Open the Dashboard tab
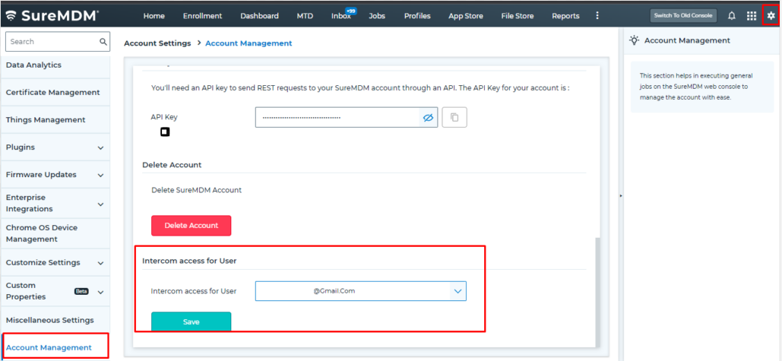This screenshot has height=361, width=782. (x=259, y=16)
